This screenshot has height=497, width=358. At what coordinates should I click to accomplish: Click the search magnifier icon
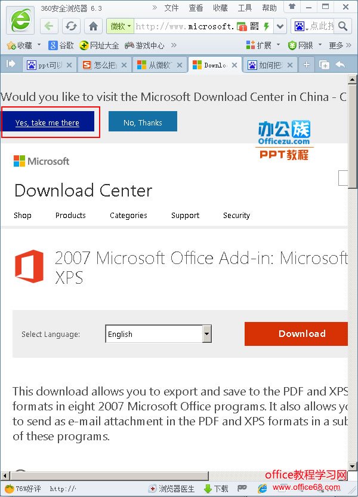pyautogui.click(x=342, y=26)
